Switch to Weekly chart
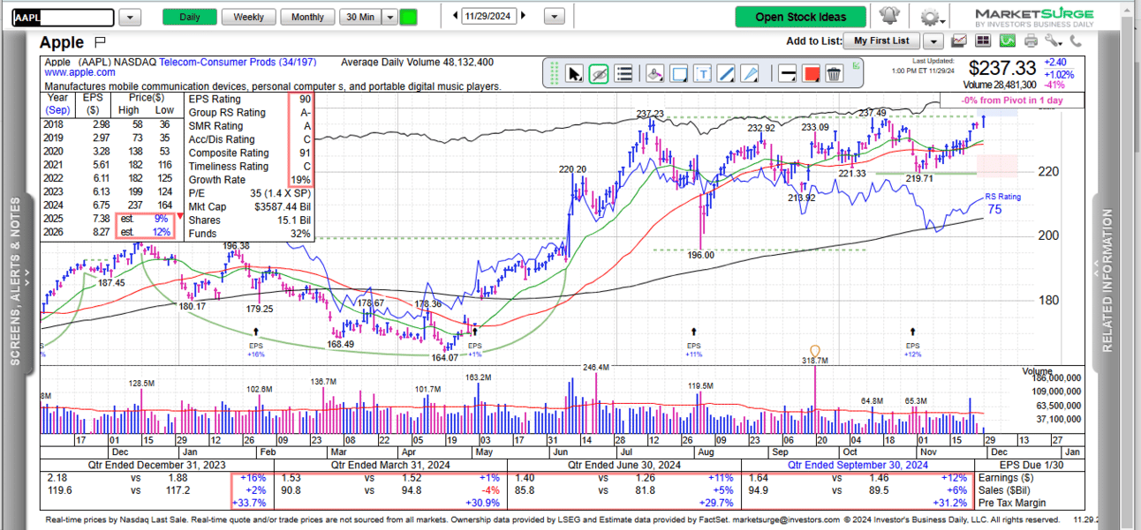1141x530 pixels. 248,17
